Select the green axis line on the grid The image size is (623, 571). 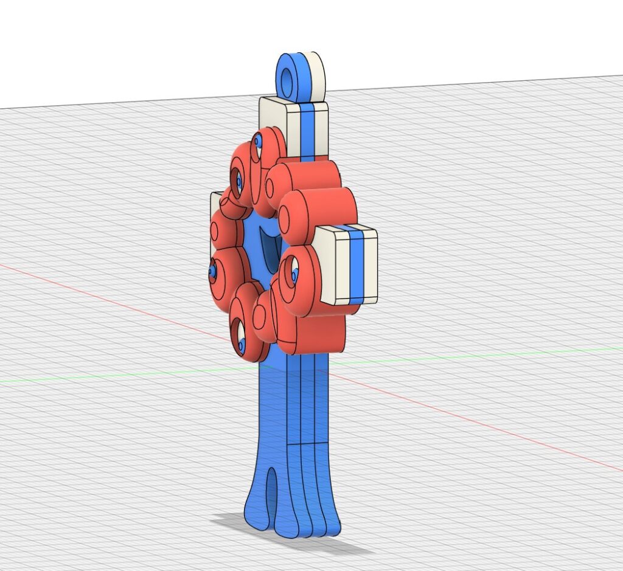pos(122,375)
